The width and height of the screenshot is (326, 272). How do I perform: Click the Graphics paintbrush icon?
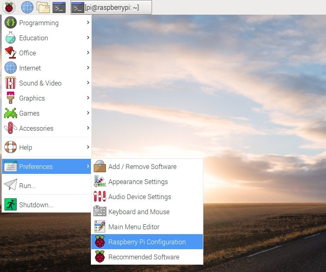tap(11, 98)
